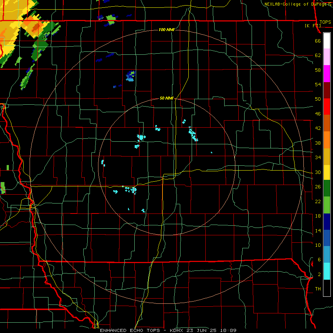Click the "30" legend value
Image resolution: width=333 pixels, height=333 pixels.
pyautogui.click(x=318, y=172)
